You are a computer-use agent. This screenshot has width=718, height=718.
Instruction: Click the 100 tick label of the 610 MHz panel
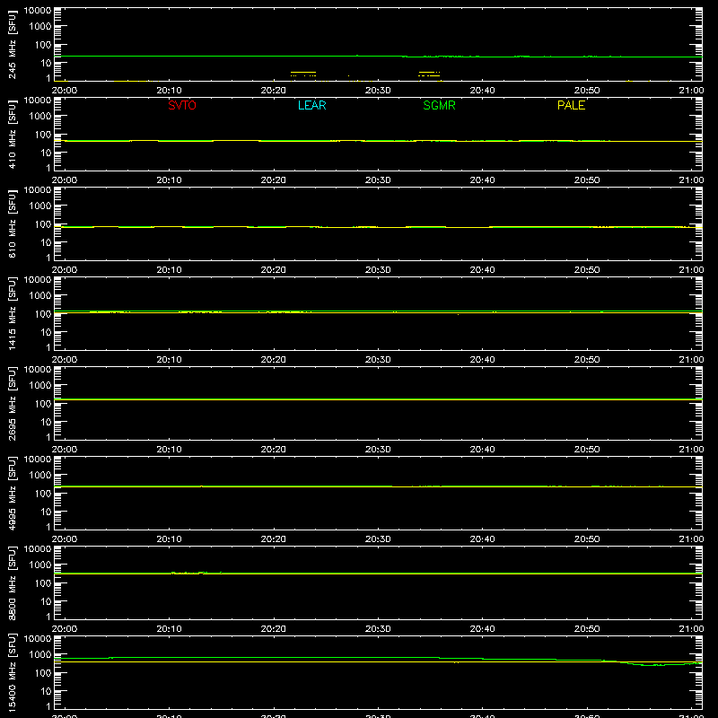point(43,224)
